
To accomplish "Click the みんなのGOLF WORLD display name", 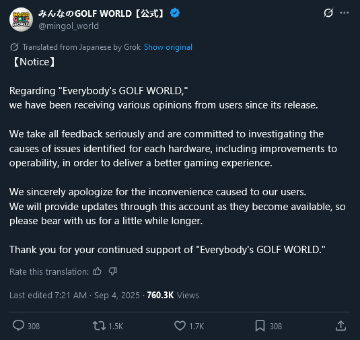I will [x=101, y=13].
